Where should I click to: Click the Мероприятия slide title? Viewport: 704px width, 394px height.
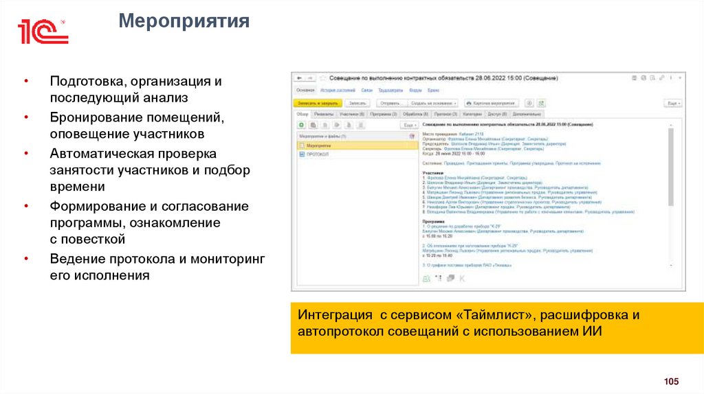click(184, 21)
